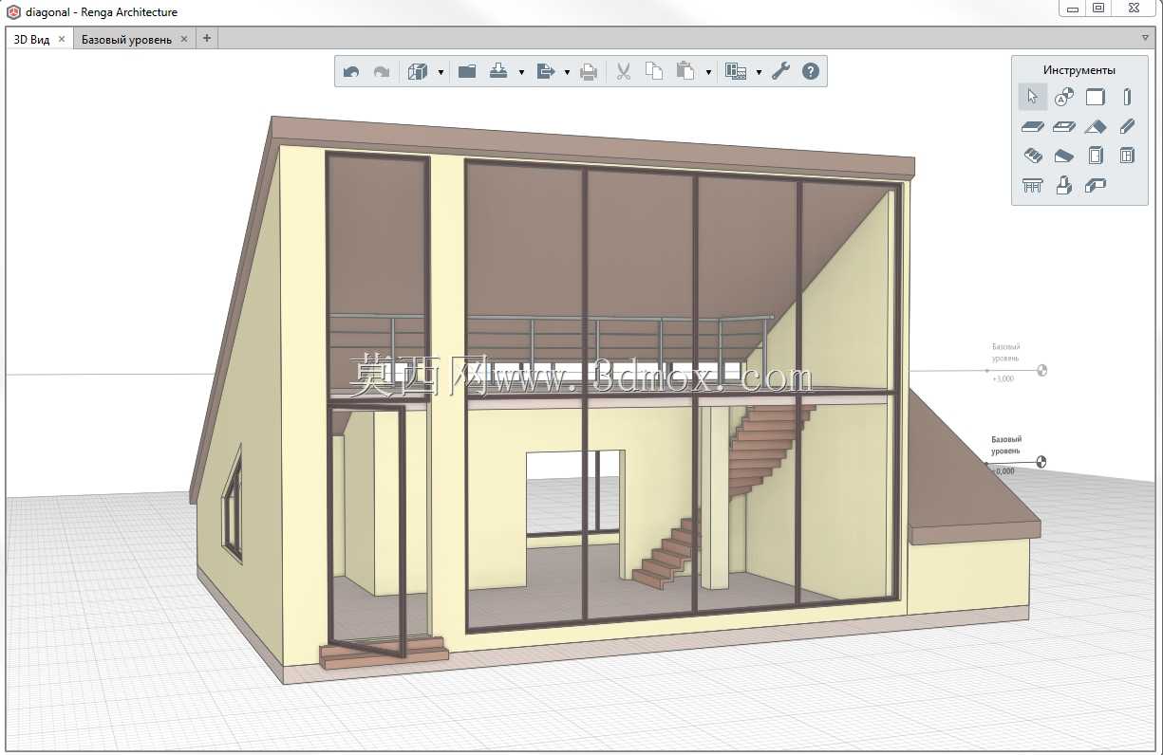Expand the export options dropdown arrow

(x=567, y=72)
